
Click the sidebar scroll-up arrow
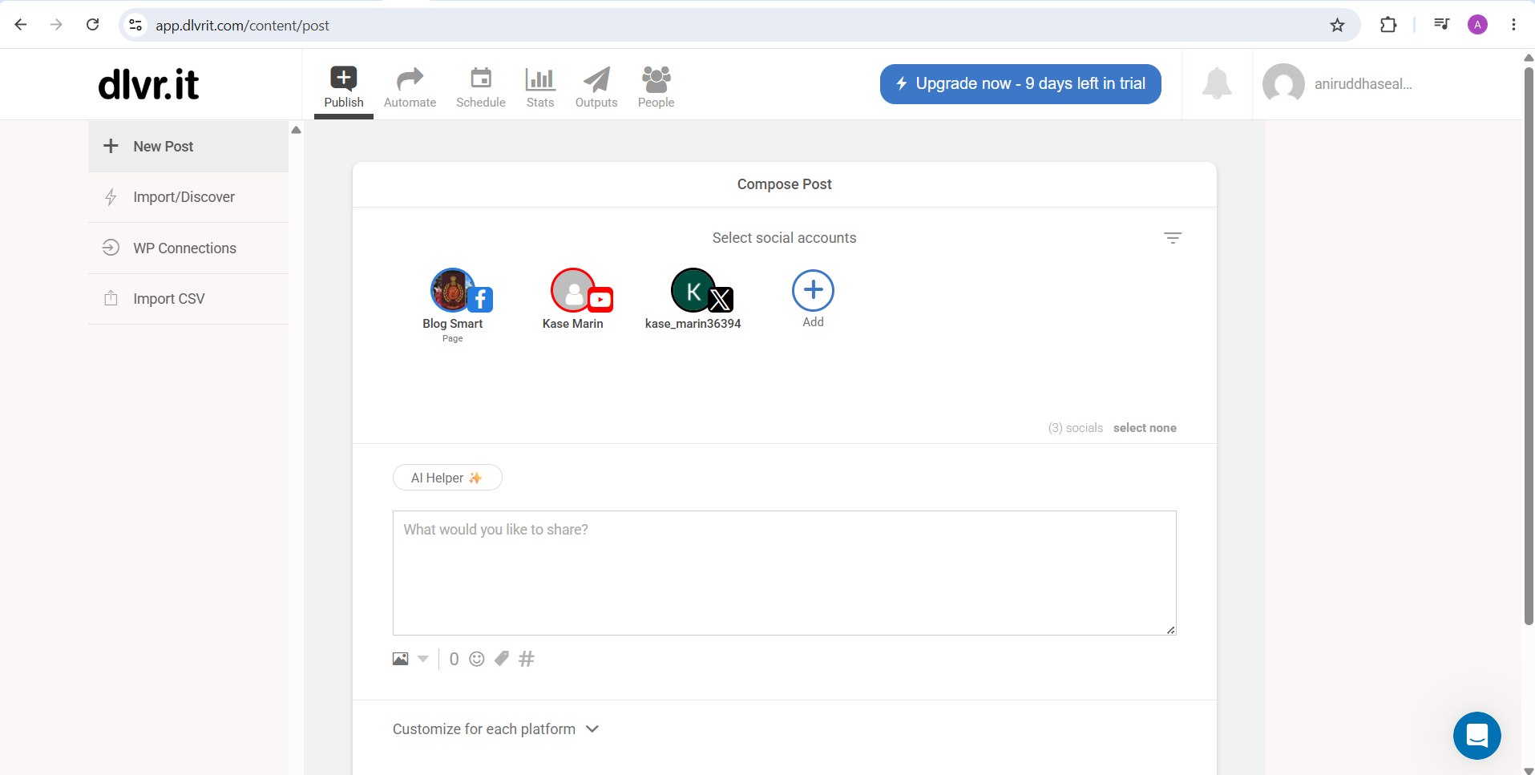(x=296, y=130)
